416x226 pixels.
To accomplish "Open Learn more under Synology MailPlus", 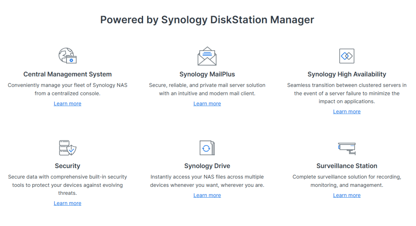I will (x=207, y=104).
